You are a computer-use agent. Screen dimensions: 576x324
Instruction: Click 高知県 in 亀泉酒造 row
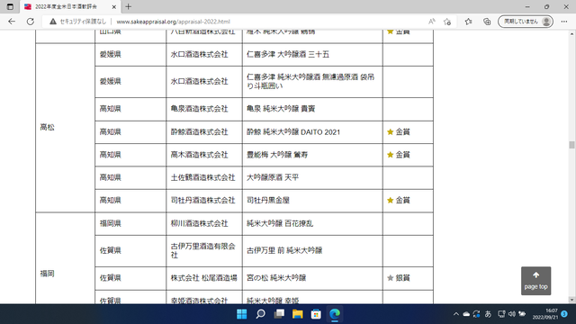tap(110, 109)
